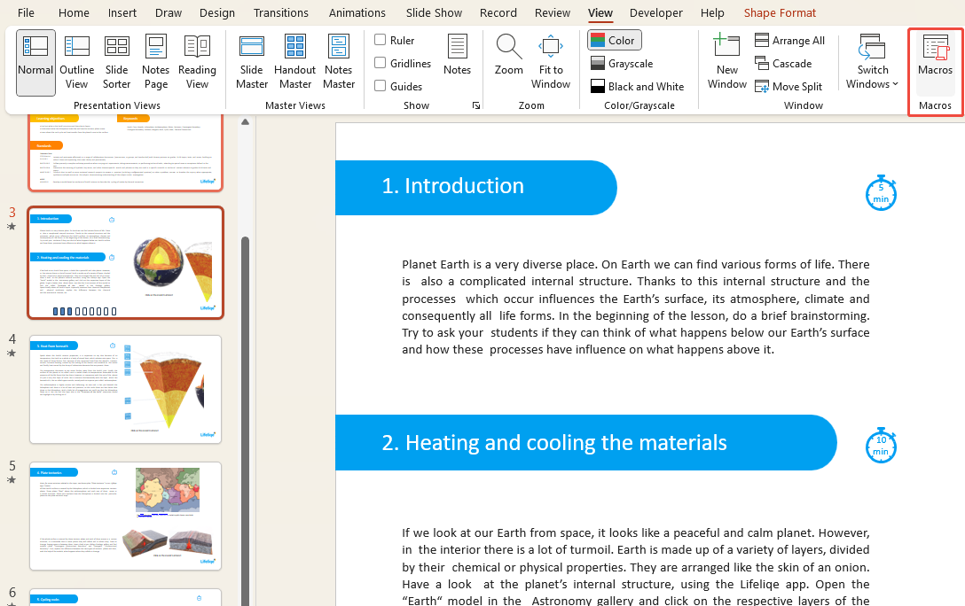965x606 pixels.
Task: Click Fit to Window zoom
Action: 550,60
